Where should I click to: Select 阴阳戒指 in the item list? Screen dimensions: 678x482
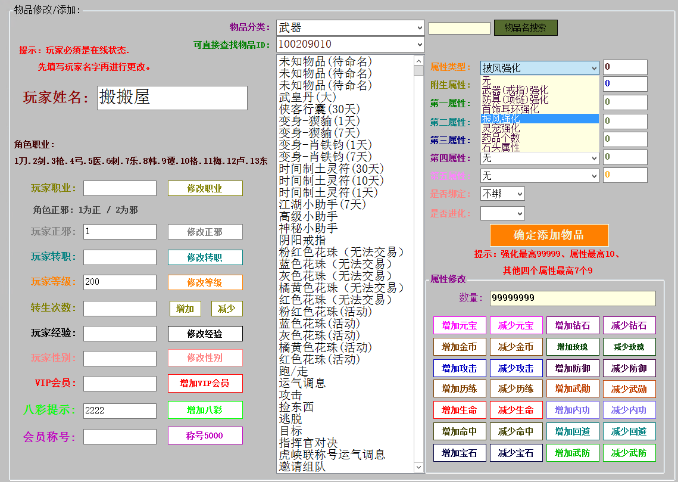pyautogui.click(x=302, y=240)
